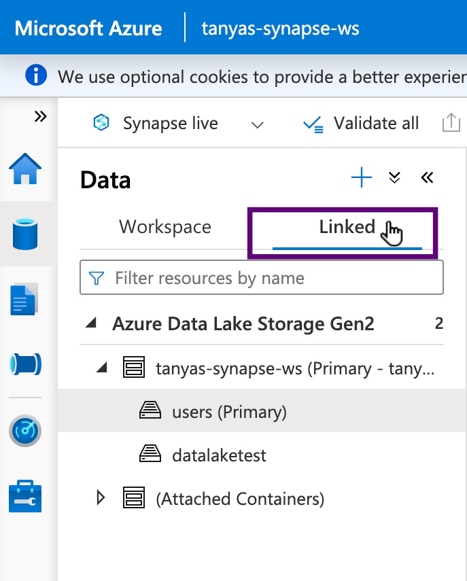Expand the (Attached Containers) node
This screenshot has width=467, height=581.
click(101, 497)
